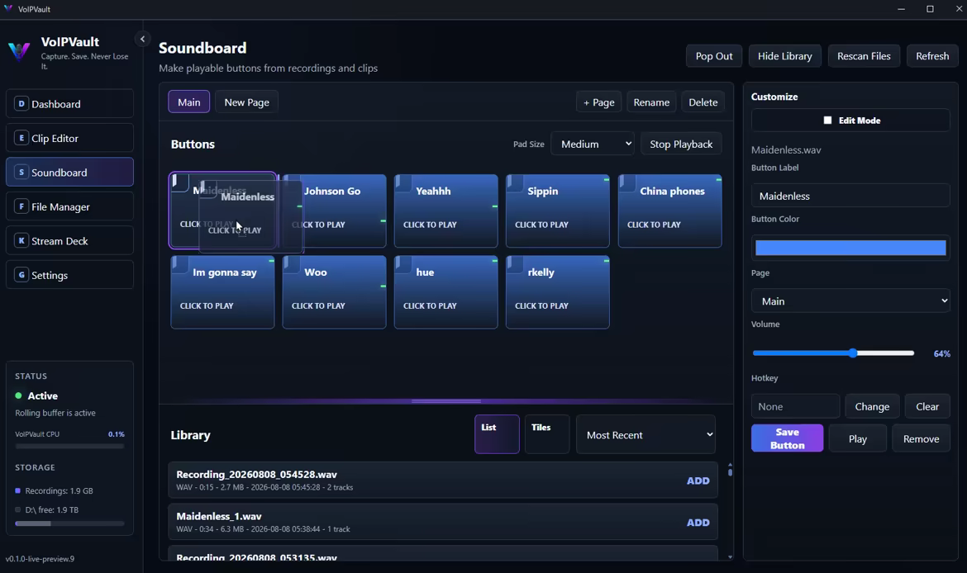Click the blue Button Color swatch
Screen dimensions: 967x573
pyautogui.click(x=850, y=248)
